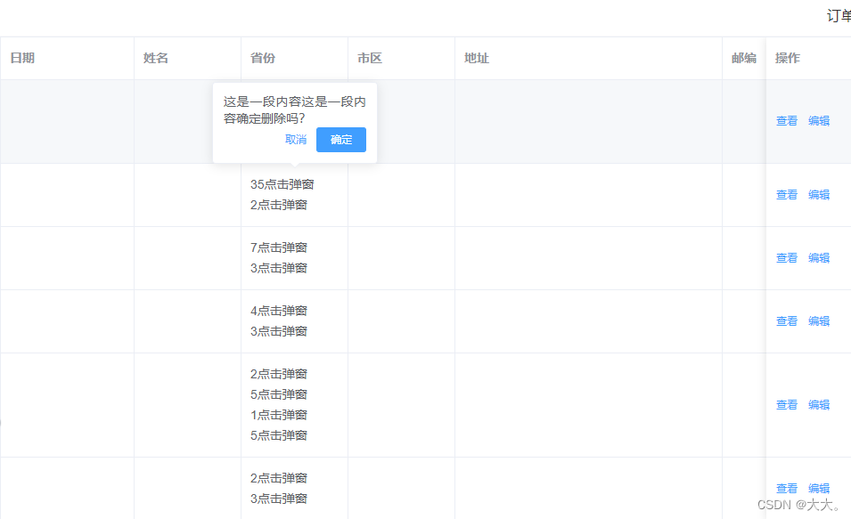Click 3点击弹窗 directly under 4点击弹窗
This screenshot has width=851, height=519.
tap(278, 331)
